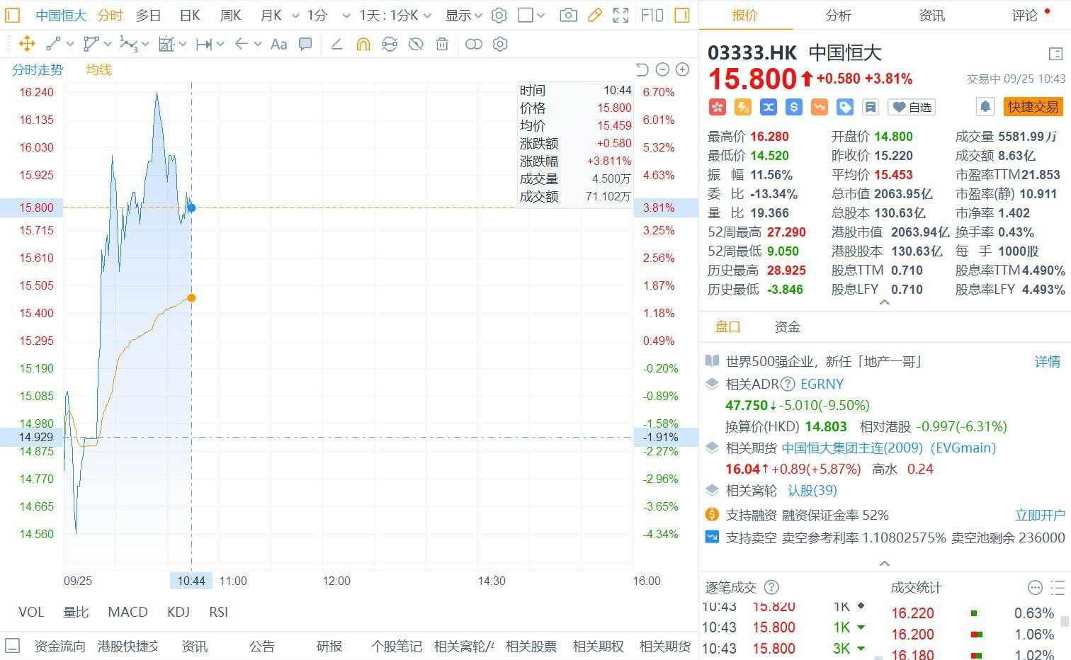
Task: Toggle the magnet snap mode
Action: [x=363, y=44]
